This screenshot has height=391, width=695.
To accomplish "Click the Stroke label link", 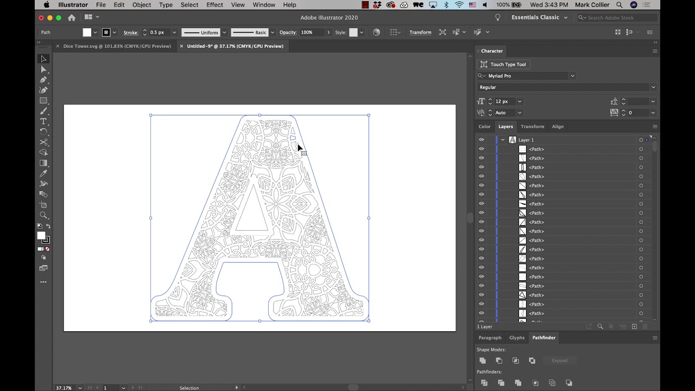I will 131,33.
